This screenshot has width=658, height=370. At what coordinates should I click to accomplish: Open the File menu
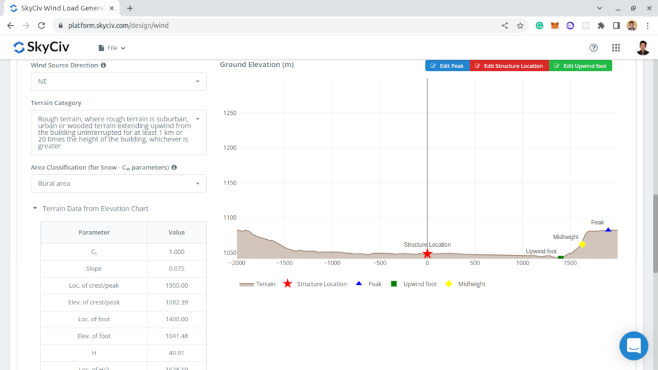pyautogui.click(x=112, y=48)
